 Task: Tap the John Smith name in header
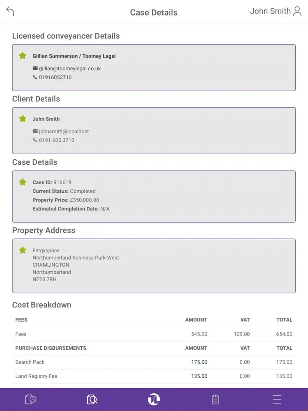pyautogui.click(x=270, y=12)
